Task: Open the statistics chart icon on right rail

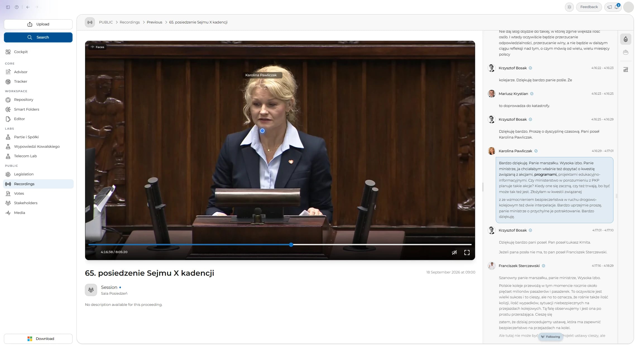Action: (x=626, y=70)
